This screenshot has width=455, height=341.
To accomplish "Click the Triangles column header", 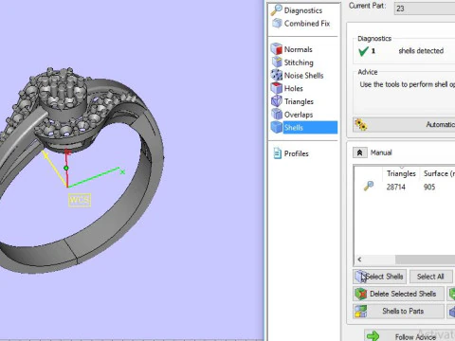I will tap(401, 173).
